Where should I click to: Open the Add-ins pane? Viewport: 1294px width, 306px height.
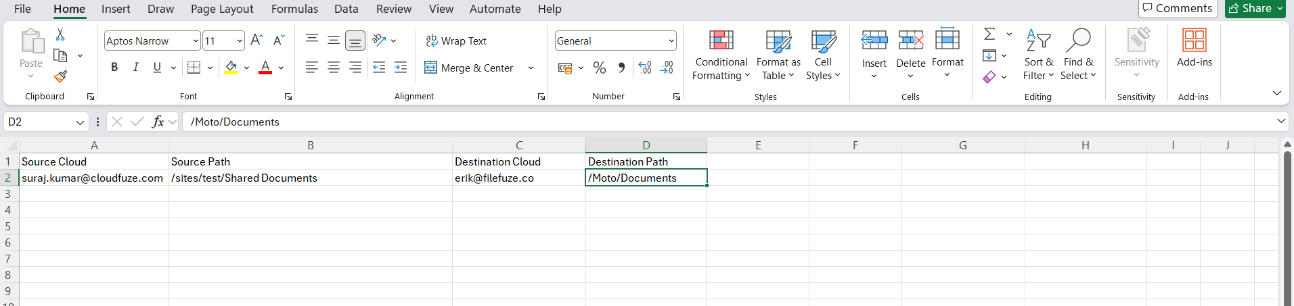1195,47
